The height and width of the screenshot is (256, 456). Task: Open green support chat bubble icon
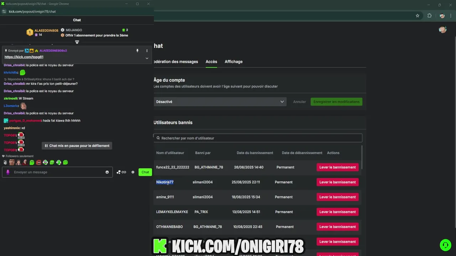[x=445, y=245]
